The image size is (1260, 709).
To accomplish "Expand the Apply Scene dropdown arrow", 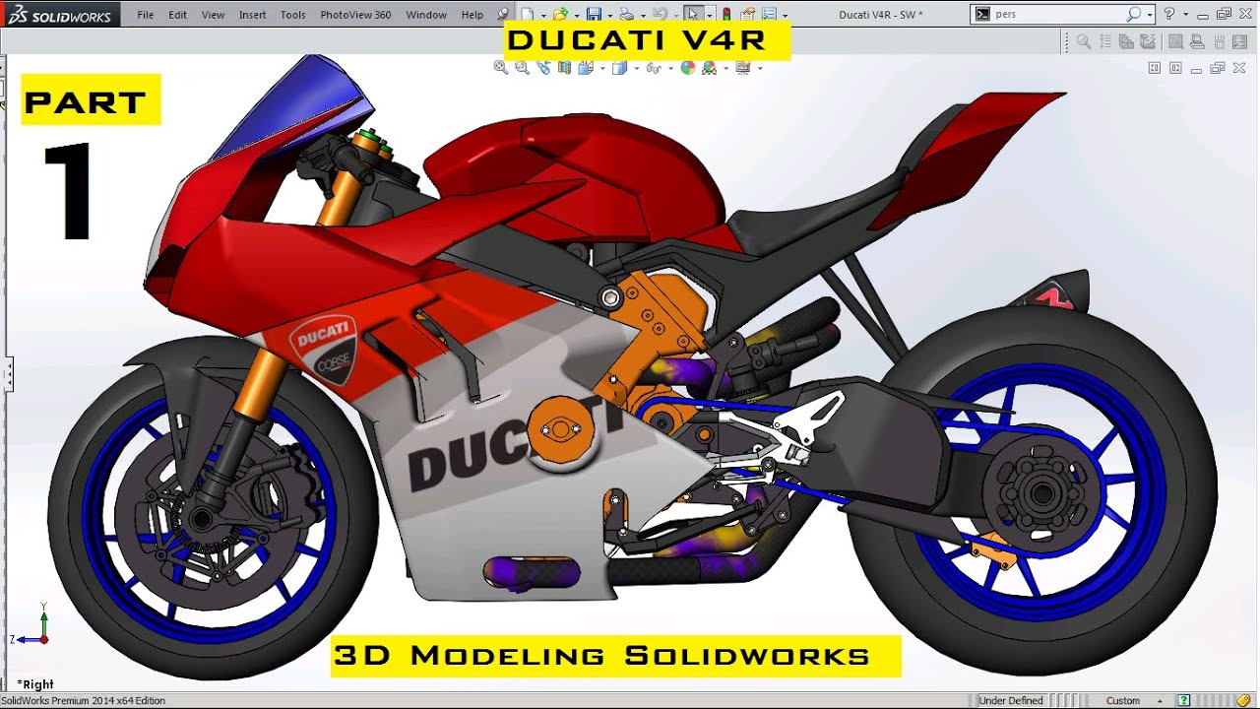I will point(725,69).
